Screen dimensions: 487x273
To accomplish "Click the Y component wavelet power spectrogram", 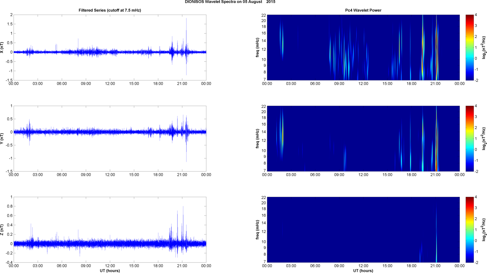I will 363,139.
